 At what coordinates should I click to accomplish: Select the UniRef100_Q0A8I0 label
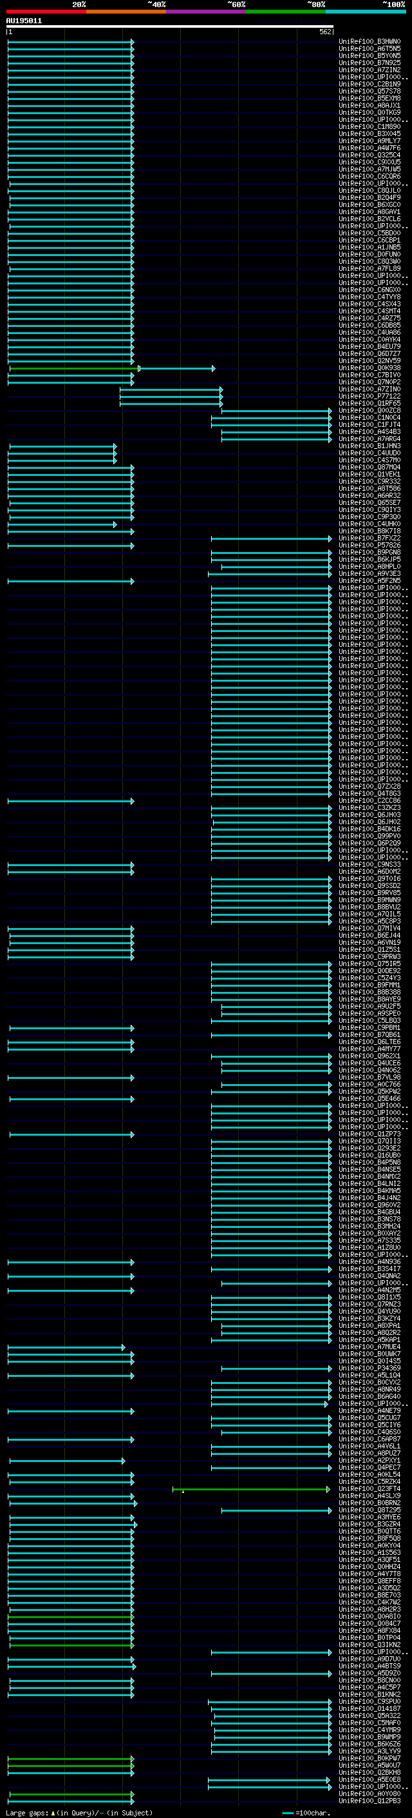tap(370, 1616)
